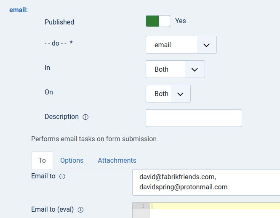This screenshot has width=280, height=218.
Task: Open the Description field info icon
Action: pyautogui.click(x=85, y=117)
